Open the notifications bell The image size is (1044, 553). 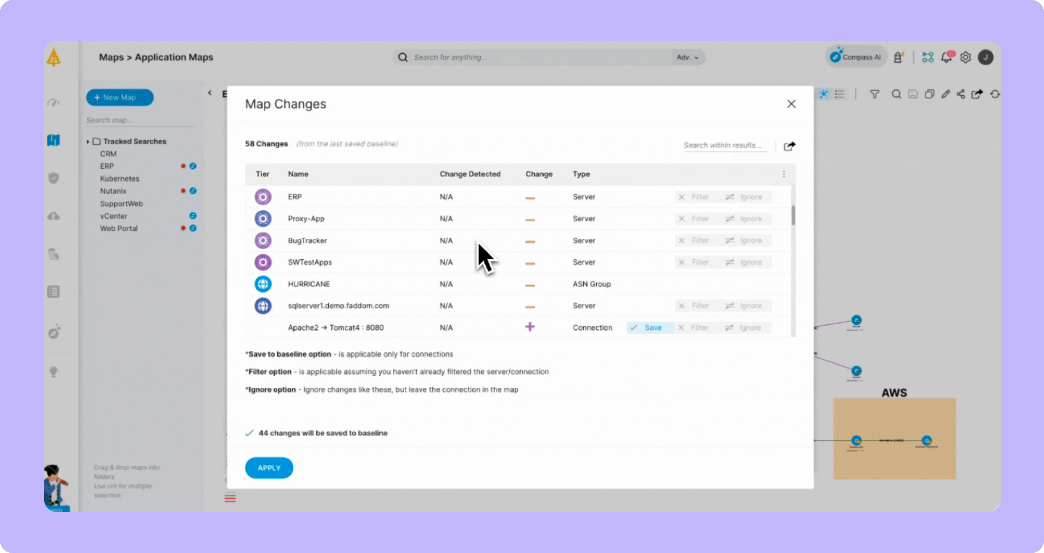(x=947, y=57)
